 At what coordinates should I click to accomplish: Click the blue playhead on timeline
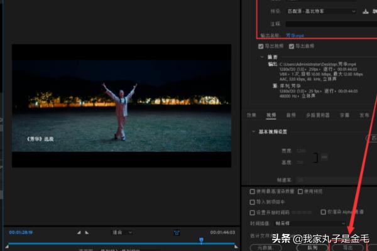[x=201, y=240]
